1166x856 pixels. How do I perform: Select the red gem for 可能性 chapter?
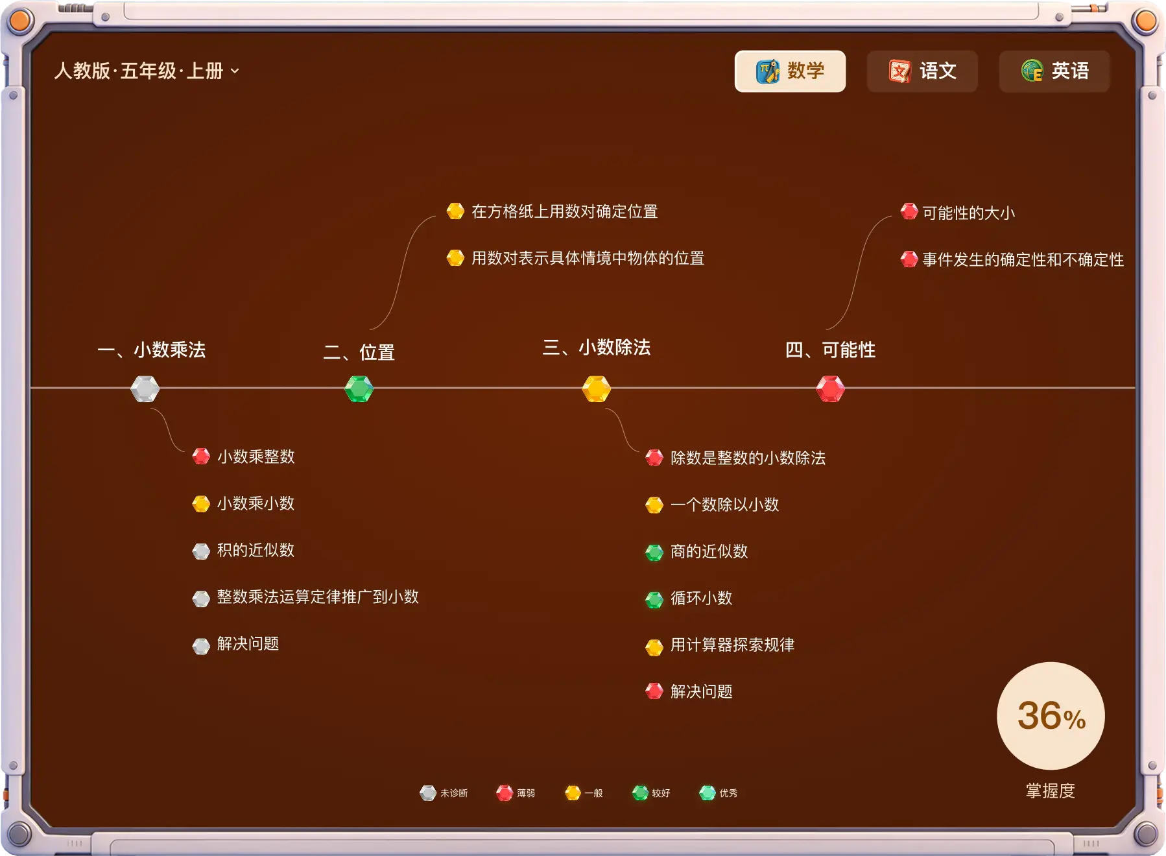pyautogui.click(x=830, y=389)
